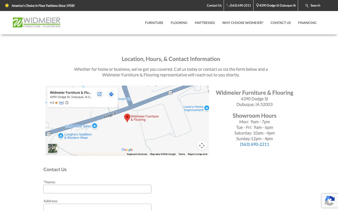Open the 46 reviews link

(61, 103)
